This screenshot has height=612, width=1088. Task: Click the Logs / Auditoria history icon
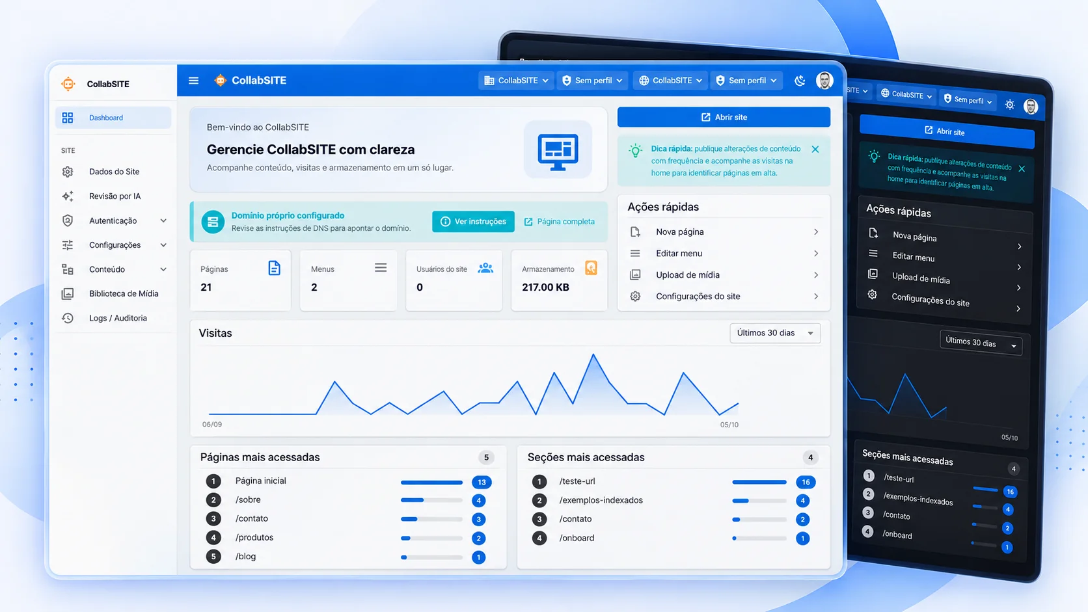(x=68, y=318)
